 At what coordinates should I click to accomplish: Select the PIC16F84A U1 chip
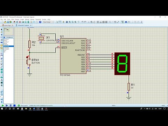tap(73, 56)
